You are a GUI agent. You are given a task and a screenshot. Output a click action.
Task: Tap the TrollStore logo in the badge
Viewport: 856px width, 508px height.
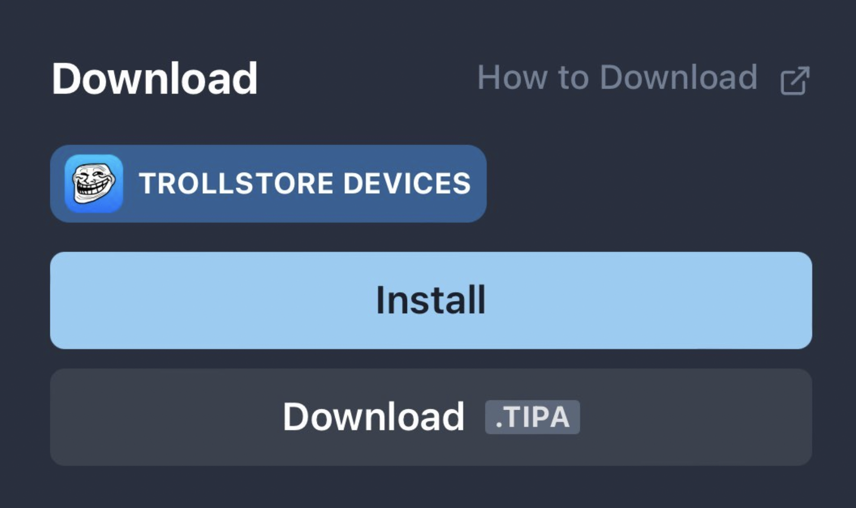click(94, 183)
